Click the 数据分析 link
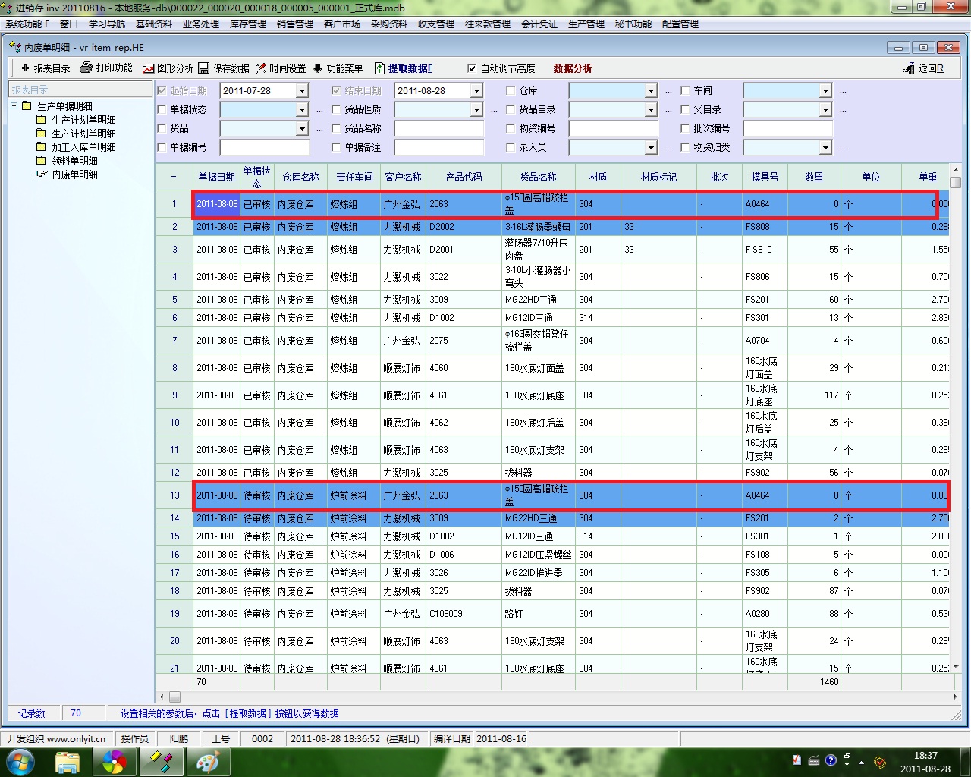Image resolution: width=971 pixels, height=777 pixels. click(x=573, y=68)
